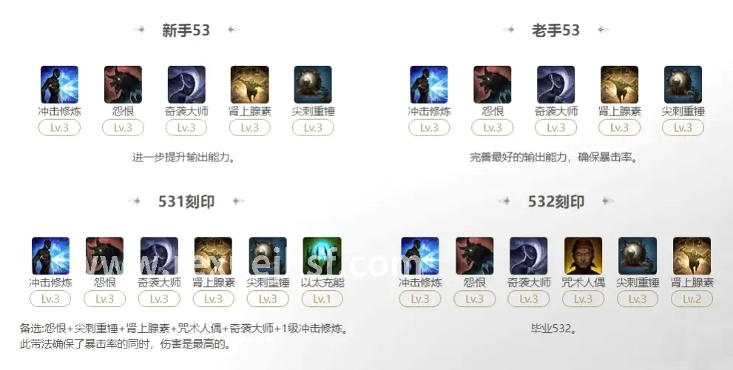
Task: Click the Lv.2 badge under 肾上腺素
Action: coord(692,299)
